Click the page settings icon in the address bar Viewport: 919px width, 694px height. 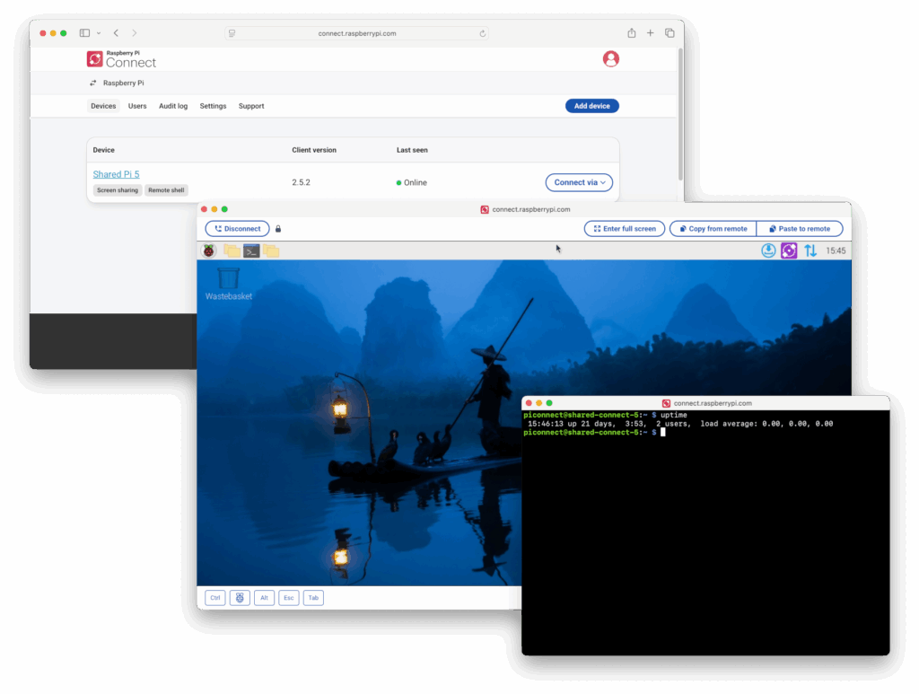[x=232, y=33]
